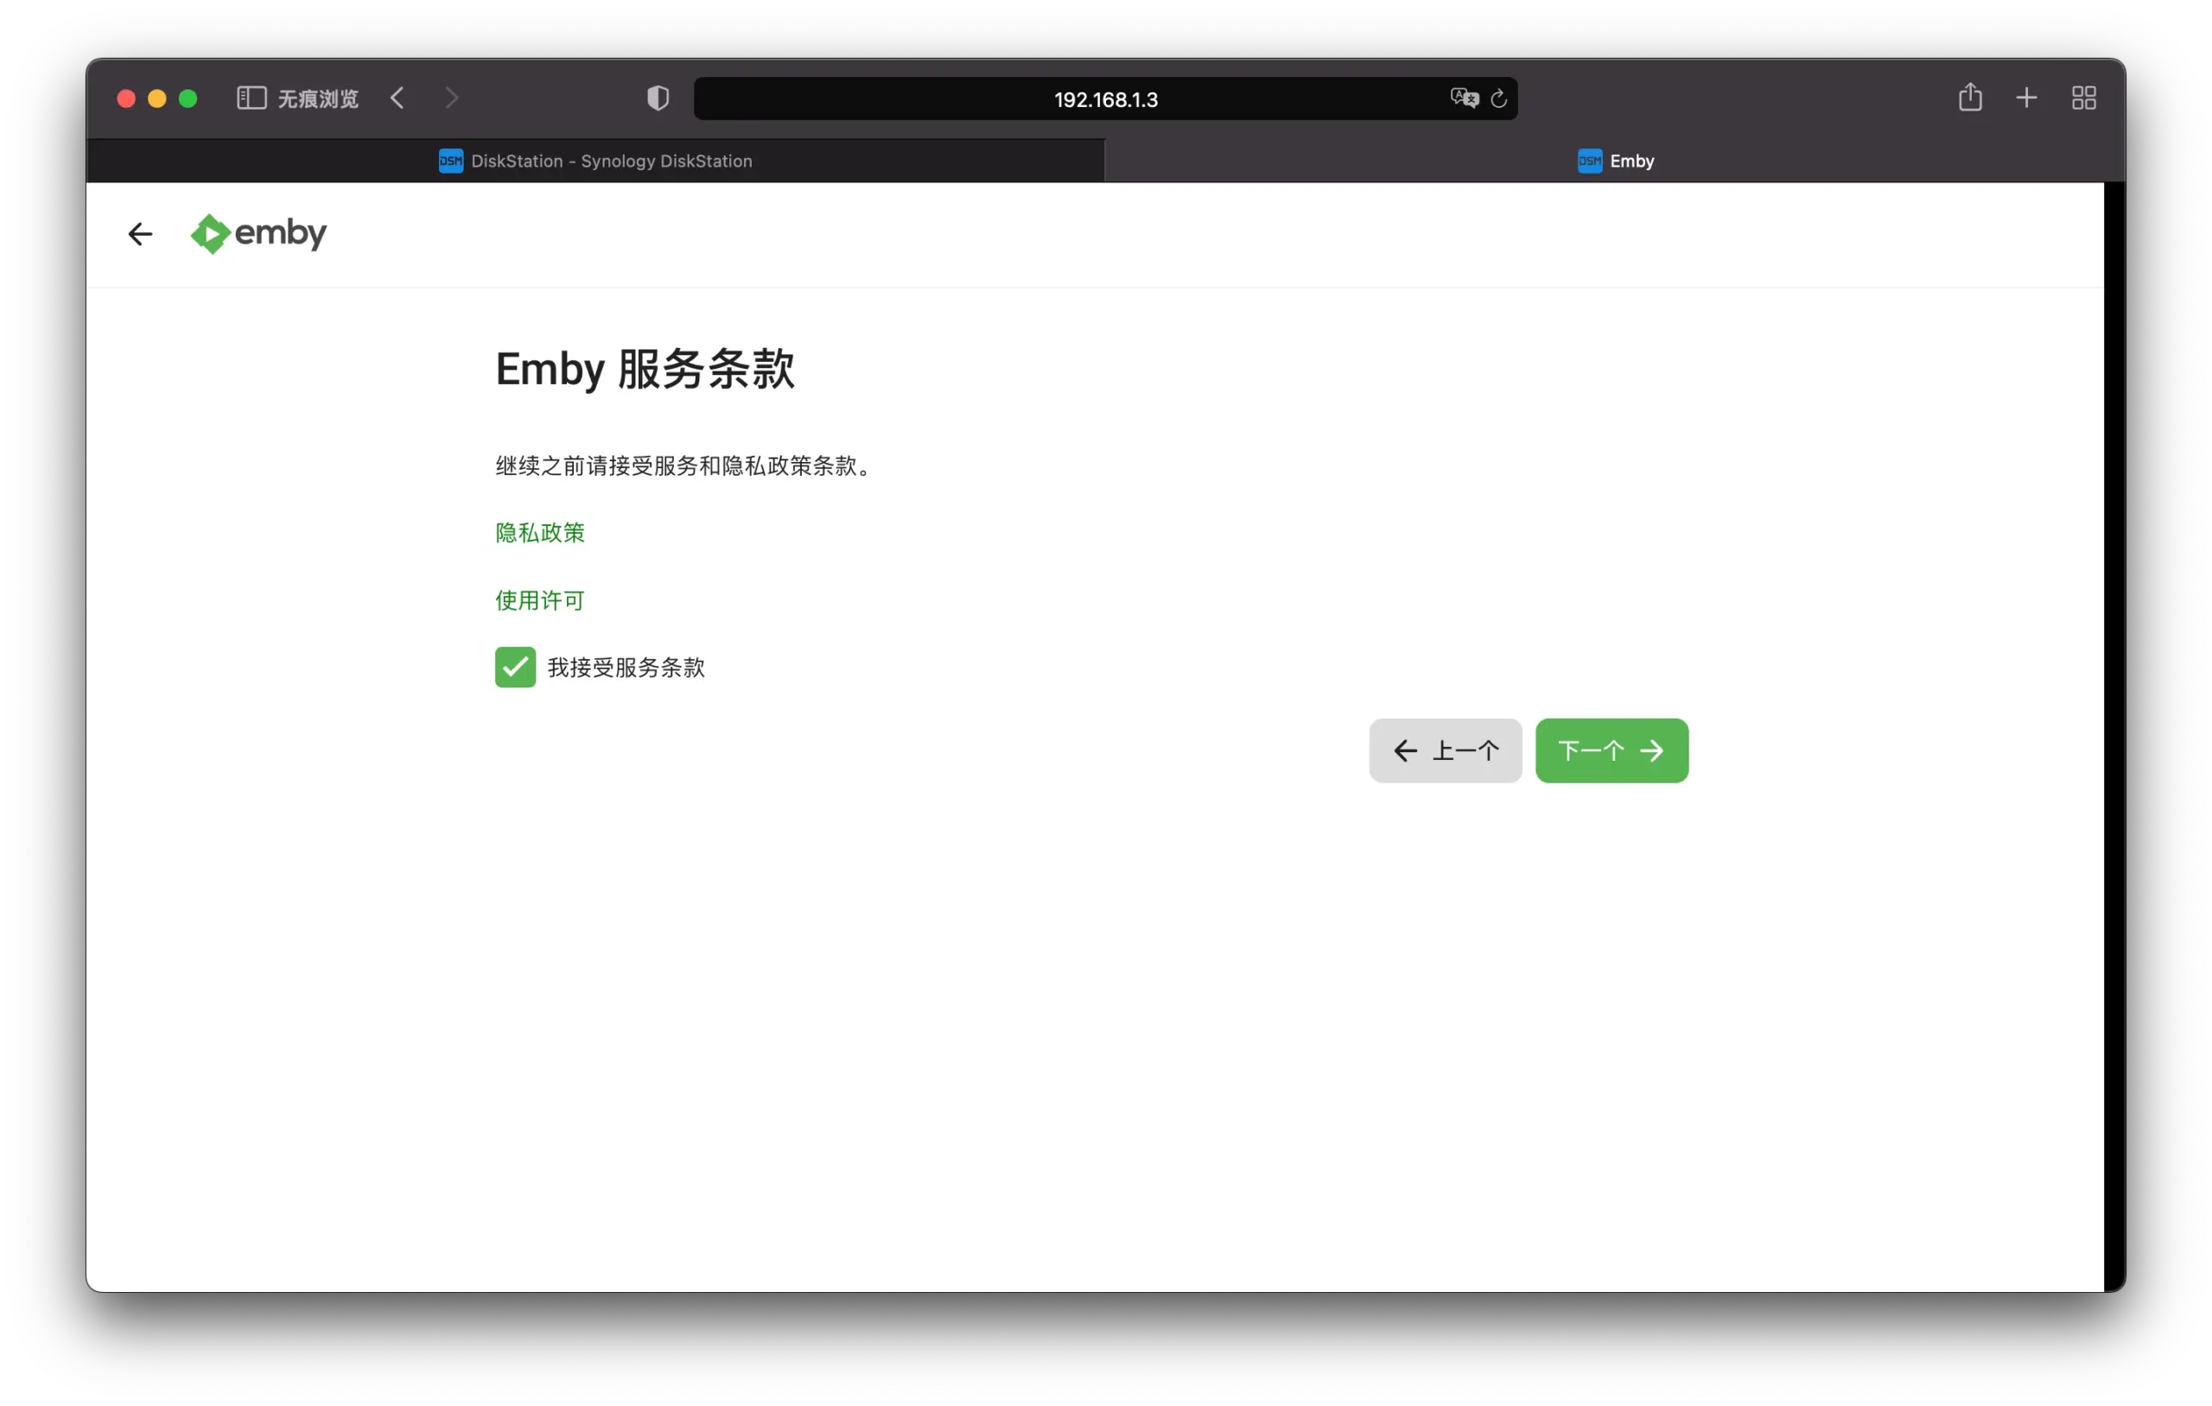
Task: Open the Share icon menu
Action: coord(1969,98)
